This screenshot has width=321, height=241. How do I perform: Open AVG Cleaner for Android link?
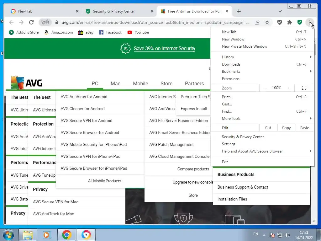pos(82,109)
